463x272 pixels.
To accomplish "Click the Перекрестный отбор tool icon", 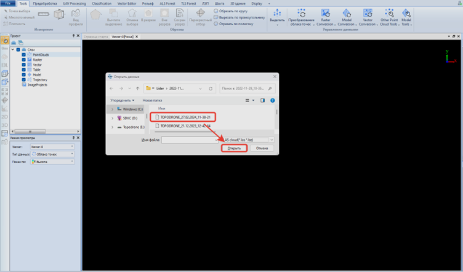I will [x=201, y=13].
